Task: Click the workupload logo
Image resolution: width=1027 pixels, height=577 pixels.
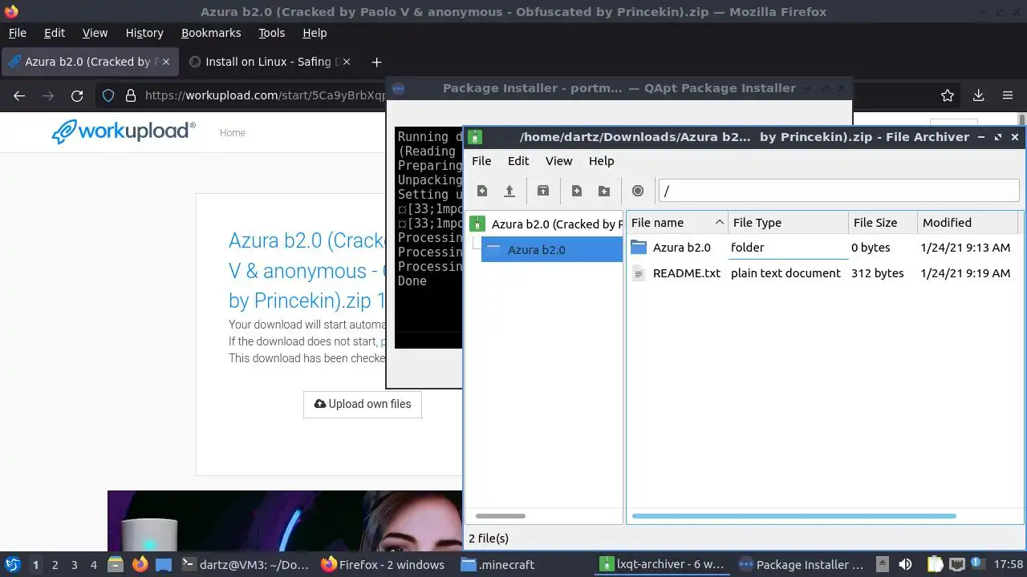Action: (124, 131)
